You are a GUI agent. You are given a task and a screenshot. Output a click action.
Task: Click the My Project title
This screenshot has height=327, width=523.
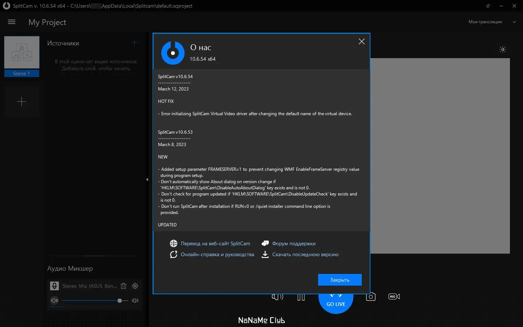tap(47, 22)
